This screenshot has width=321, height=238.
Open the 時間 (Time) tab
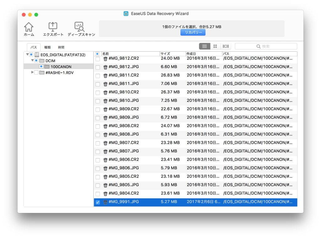[x=61, y=47]
